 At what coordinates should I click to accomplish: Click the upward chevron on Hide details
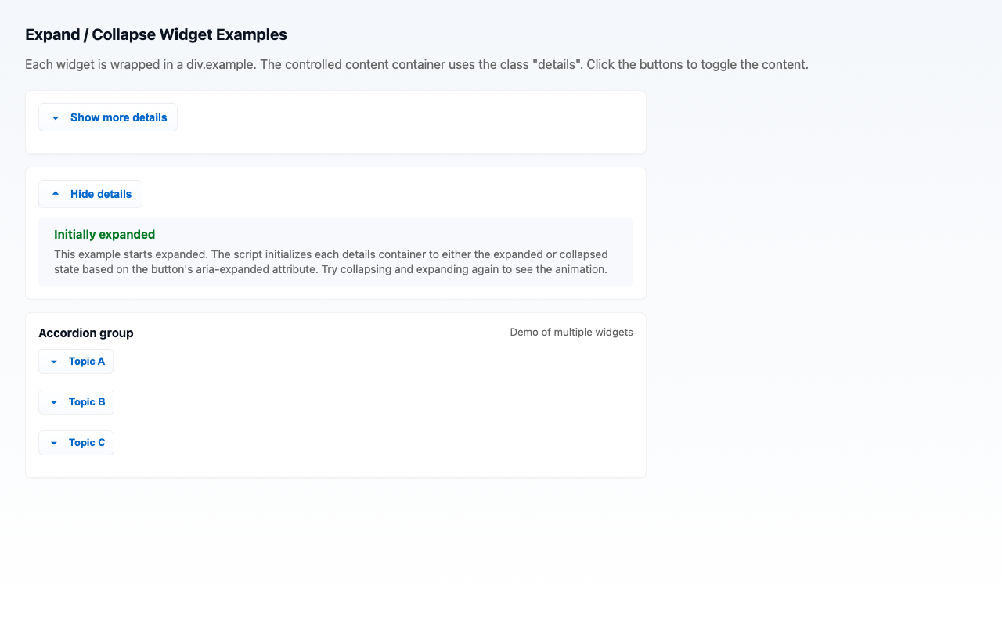55,193
